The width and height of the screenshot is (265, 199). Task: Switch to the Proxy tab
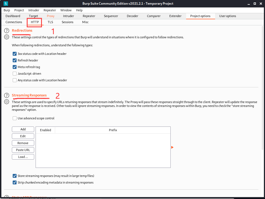pos(50,16)
